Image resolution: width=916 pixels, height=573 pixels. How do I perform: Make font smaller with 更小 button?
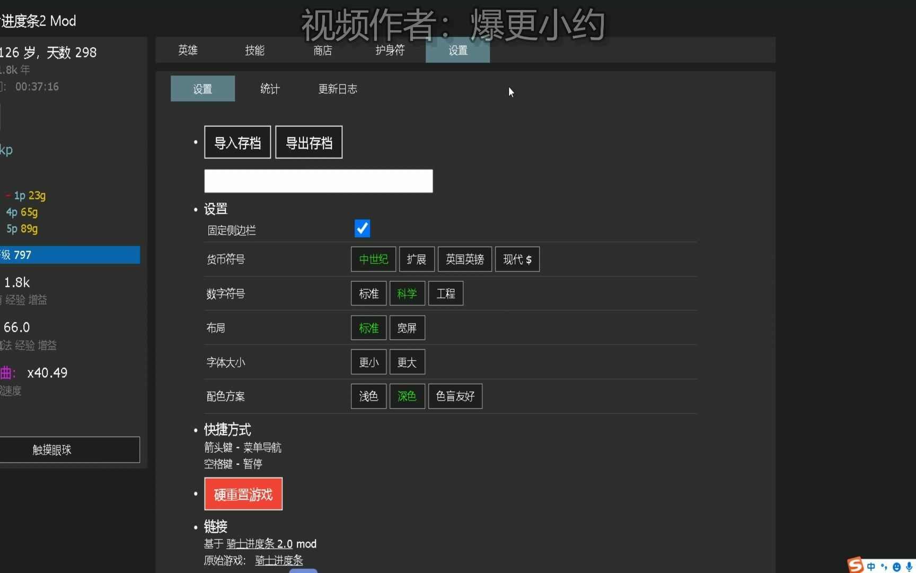pos(368,362)
